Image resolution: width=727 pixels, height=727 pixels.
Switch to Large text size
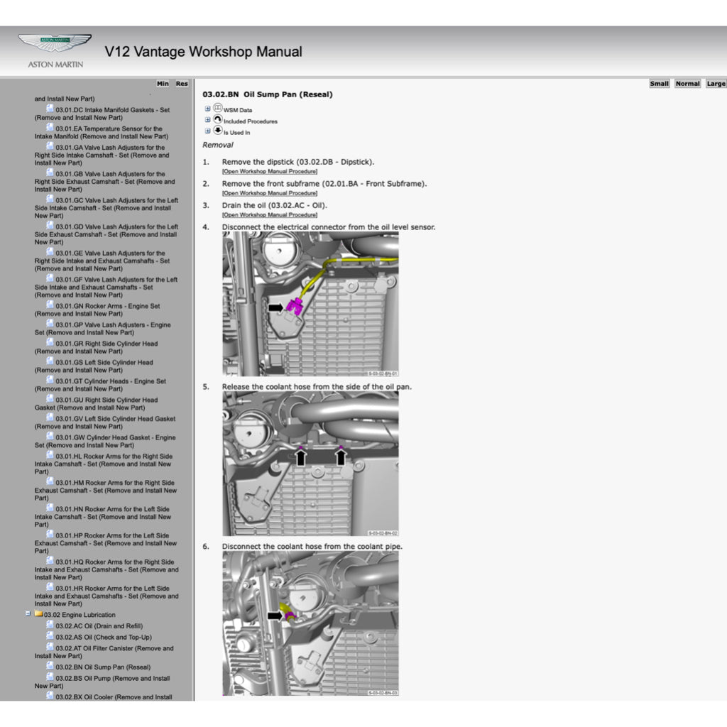pyautogui.click(x=716, y=83)
